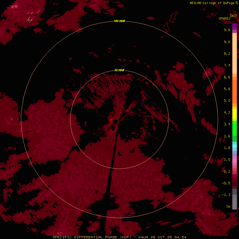Click the 20 OCT 25 date text
This screenshot has width=239, height=239.
161,237
